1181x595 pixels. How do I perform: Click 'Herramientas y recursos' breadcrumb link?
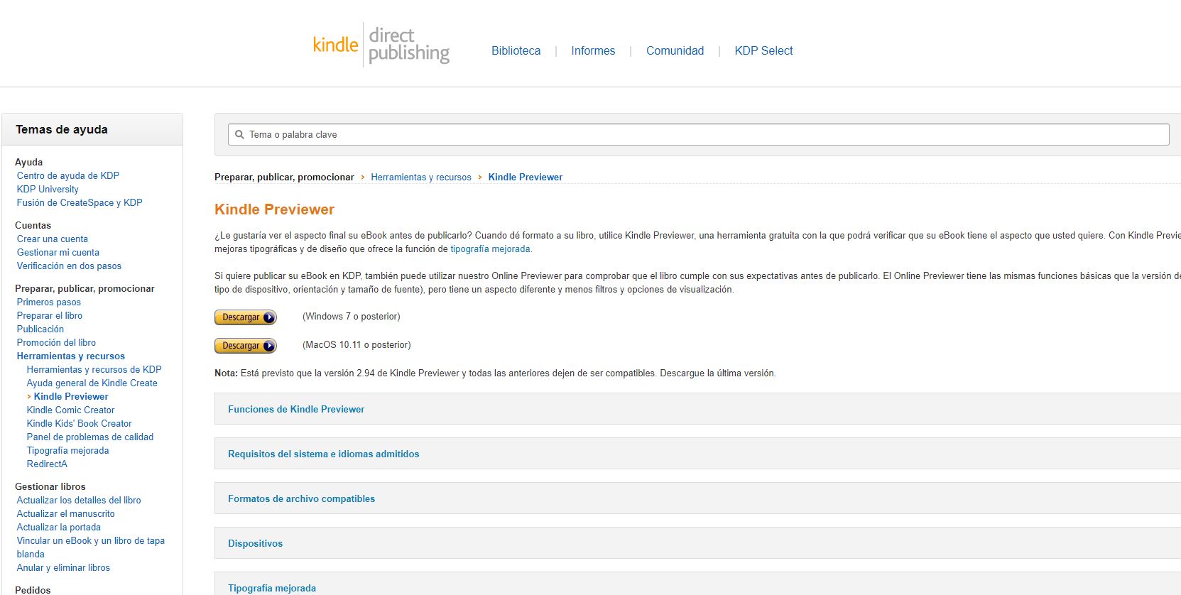point(421,177)
